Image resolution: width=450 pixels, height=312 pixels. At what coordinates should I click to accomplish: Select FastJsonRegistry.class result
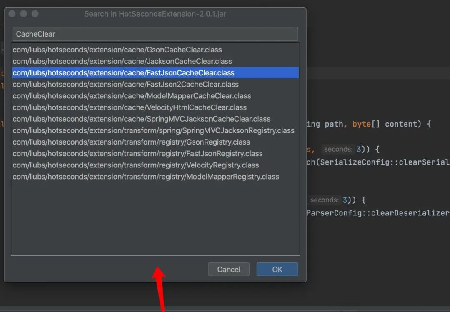(155, 153)
